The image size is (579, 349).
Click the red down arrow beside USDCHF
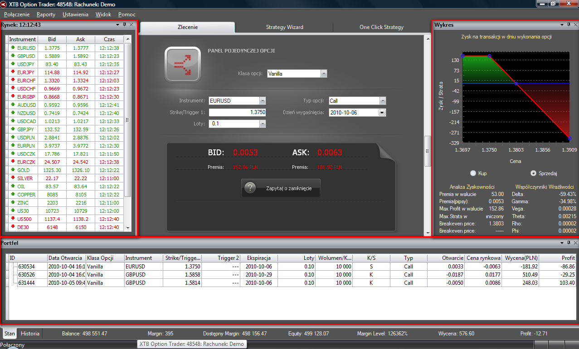pyautogui.click(x=13, y=88)
